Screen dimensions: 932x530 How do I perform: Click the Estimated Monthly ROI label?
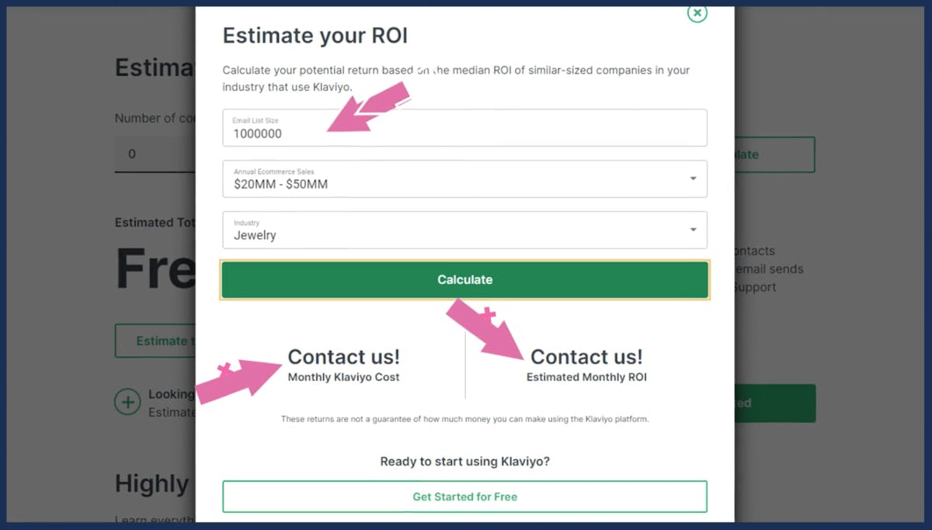(x=586, y=377)
